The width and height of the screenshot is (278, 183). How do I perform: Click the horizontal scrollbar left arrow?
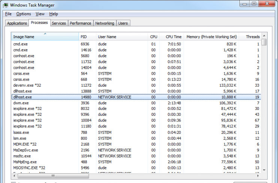tap(14, 176)
